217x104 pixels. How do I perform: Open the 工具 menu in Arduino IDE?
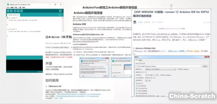click(x=20, y=8)
